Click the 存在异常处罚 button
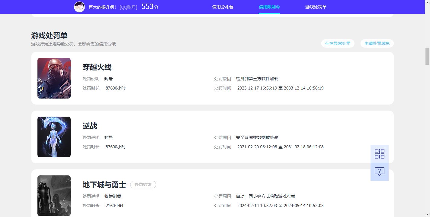Screen dimensions: 430x217 tap(338, 43)
